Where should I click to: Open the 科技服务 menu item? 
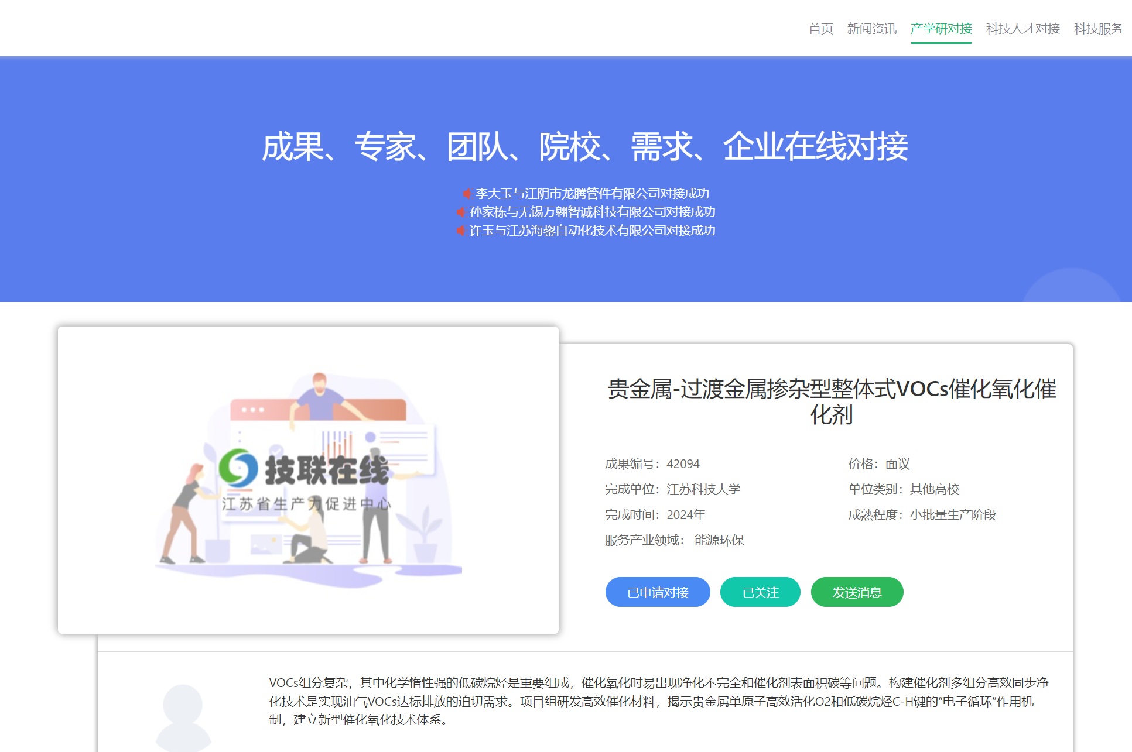coord(1098,29)
